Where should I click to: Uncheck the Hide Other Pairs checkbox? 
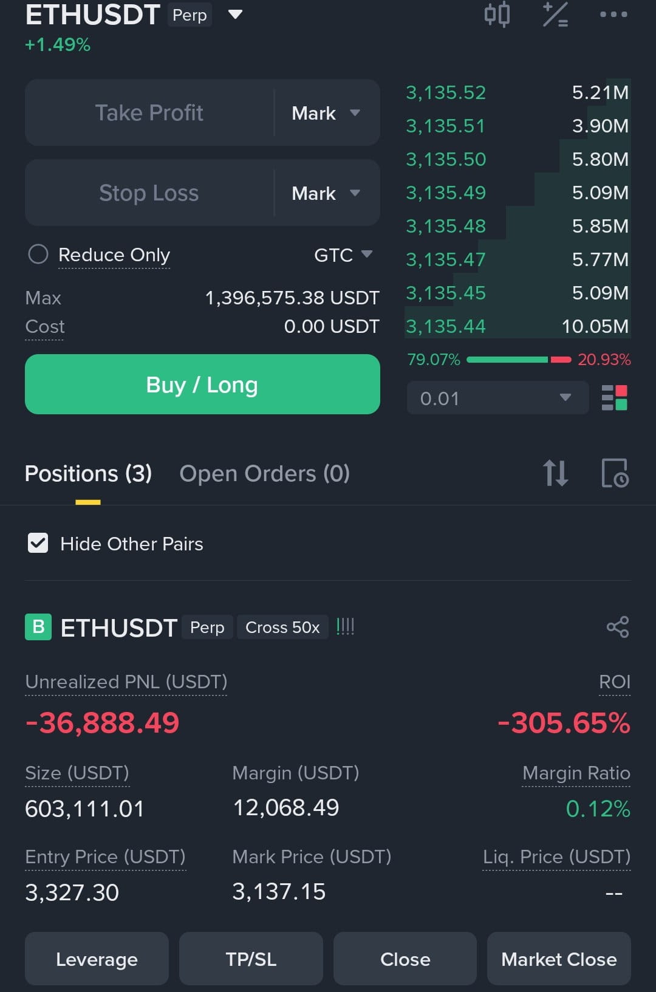[38, 543]
